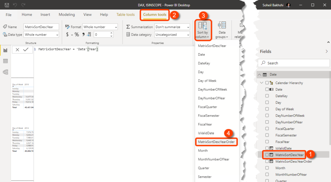Image resolution: width=331 pixels, height=182 pixels.
Task: Click the Save icon in the title bar
Action: click(7, 5)
